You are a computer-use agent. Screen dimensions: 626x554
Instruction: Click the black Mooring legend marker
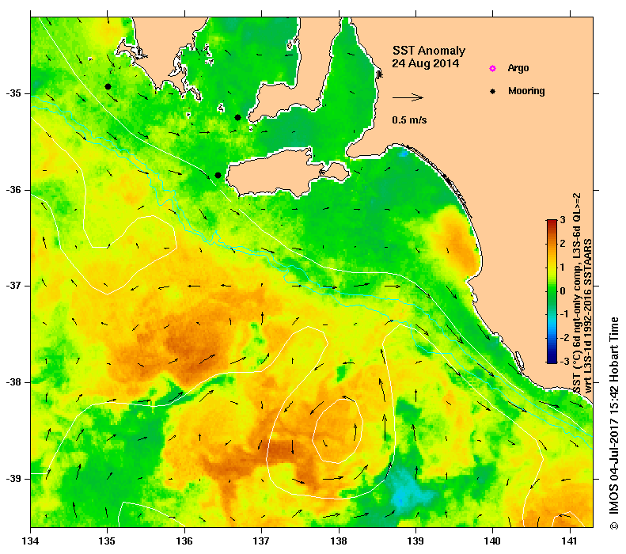pos(493,91)
